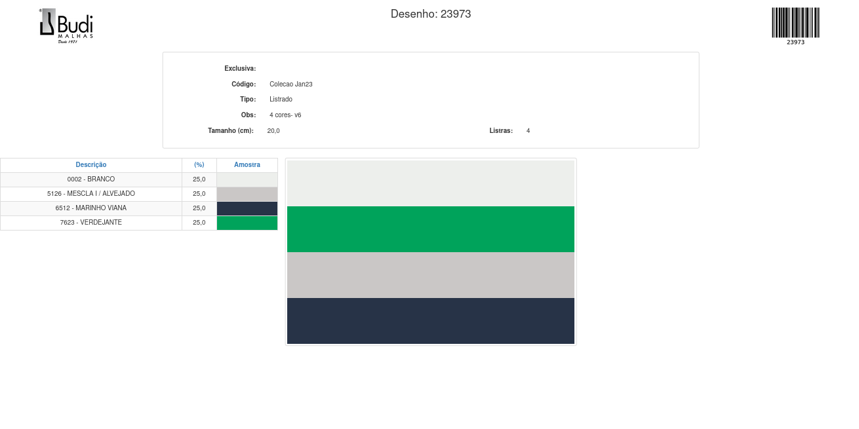Click the Listrado type value
Screen dimensions: 859x429
[x=281, y=100]
